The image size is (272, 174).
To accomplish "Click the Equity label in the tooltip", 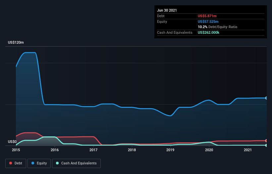I will pos(162,22).
